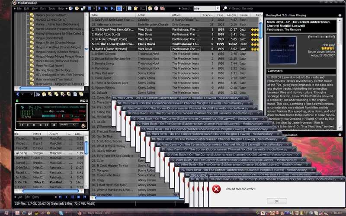The image size is (346, 216).
Task: Select 'Ali Ba Ba' row in the Now Playing list
Action: (49, 153)
